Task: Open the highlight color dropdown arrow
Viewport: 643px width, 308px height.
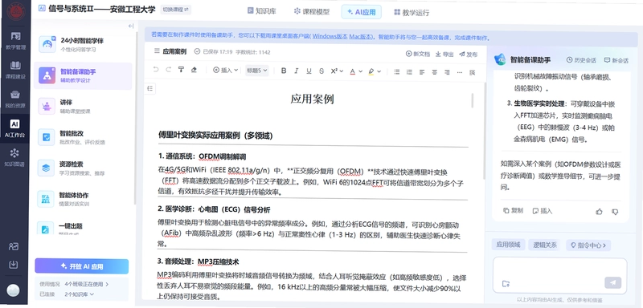Action: coord(379,71)
